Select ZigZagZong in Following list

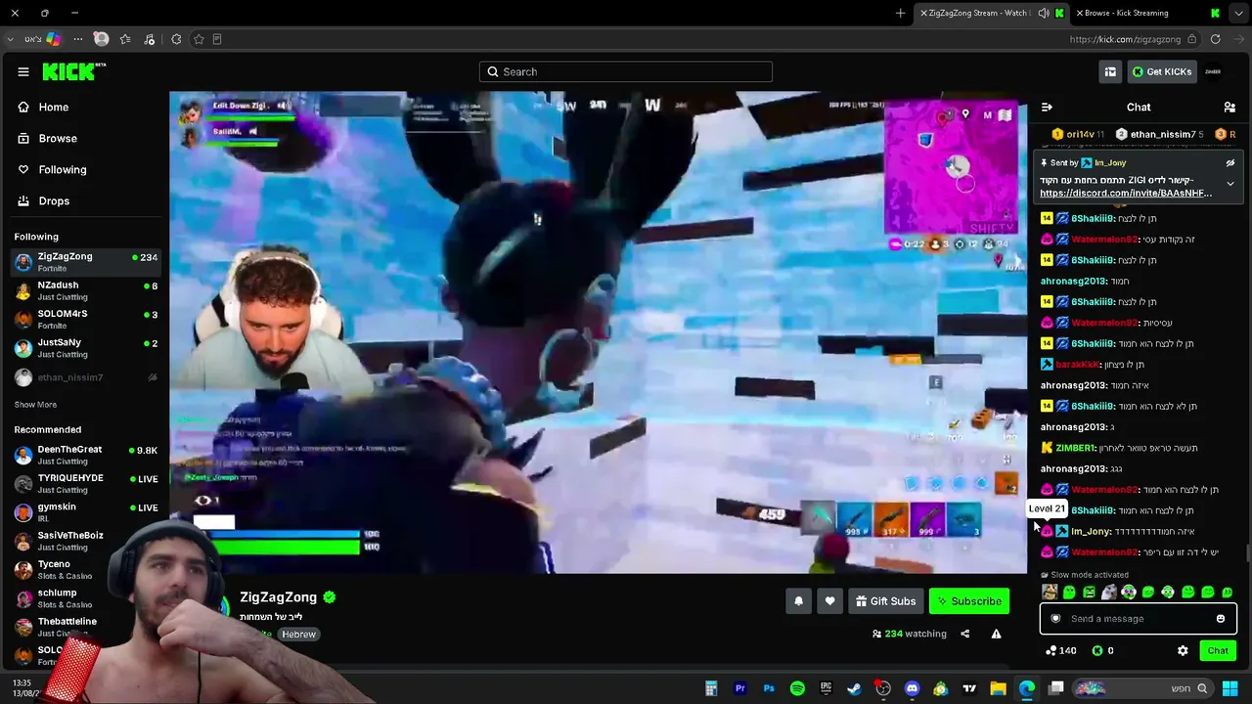point(86,262)
